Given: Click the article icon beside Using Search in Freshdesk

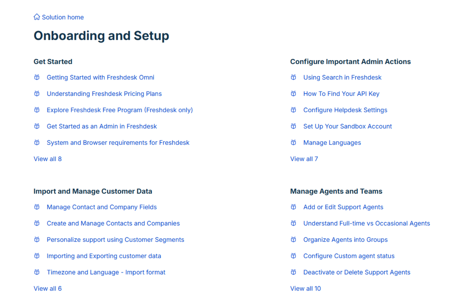Looking at the screenshot, I should pyautogui.click(x=293, y=77).
